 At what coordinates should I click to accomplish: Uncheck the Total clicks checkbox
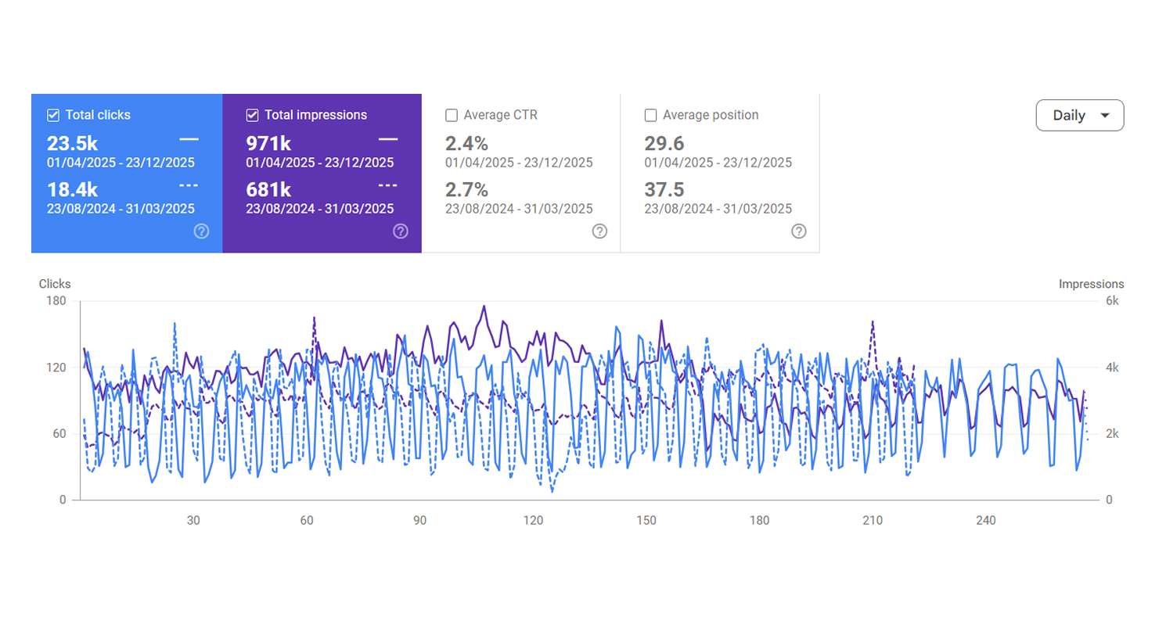pos(53,115)
